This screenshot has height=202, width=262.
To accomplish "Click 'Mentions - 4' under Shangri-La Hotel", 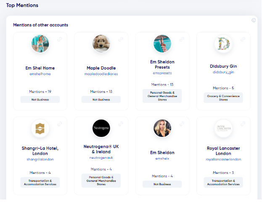I will click(40, 173).
